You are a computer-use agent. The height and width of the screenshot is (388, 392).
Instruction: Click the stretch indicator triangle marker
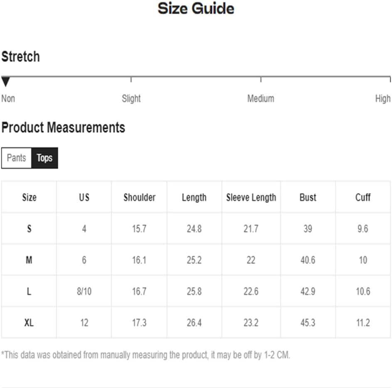coord(5,82)
